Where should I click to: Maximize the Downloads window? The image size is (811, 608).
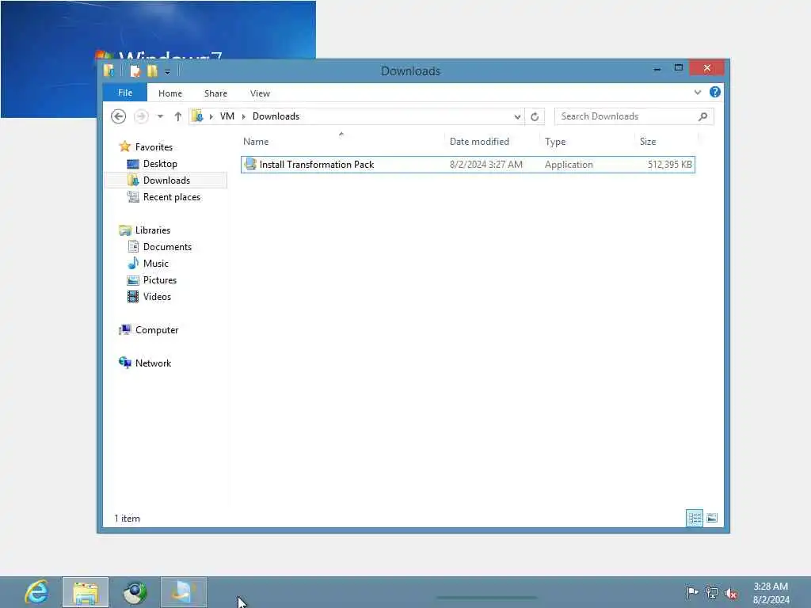pyautogui.click(x=679, y=68)
